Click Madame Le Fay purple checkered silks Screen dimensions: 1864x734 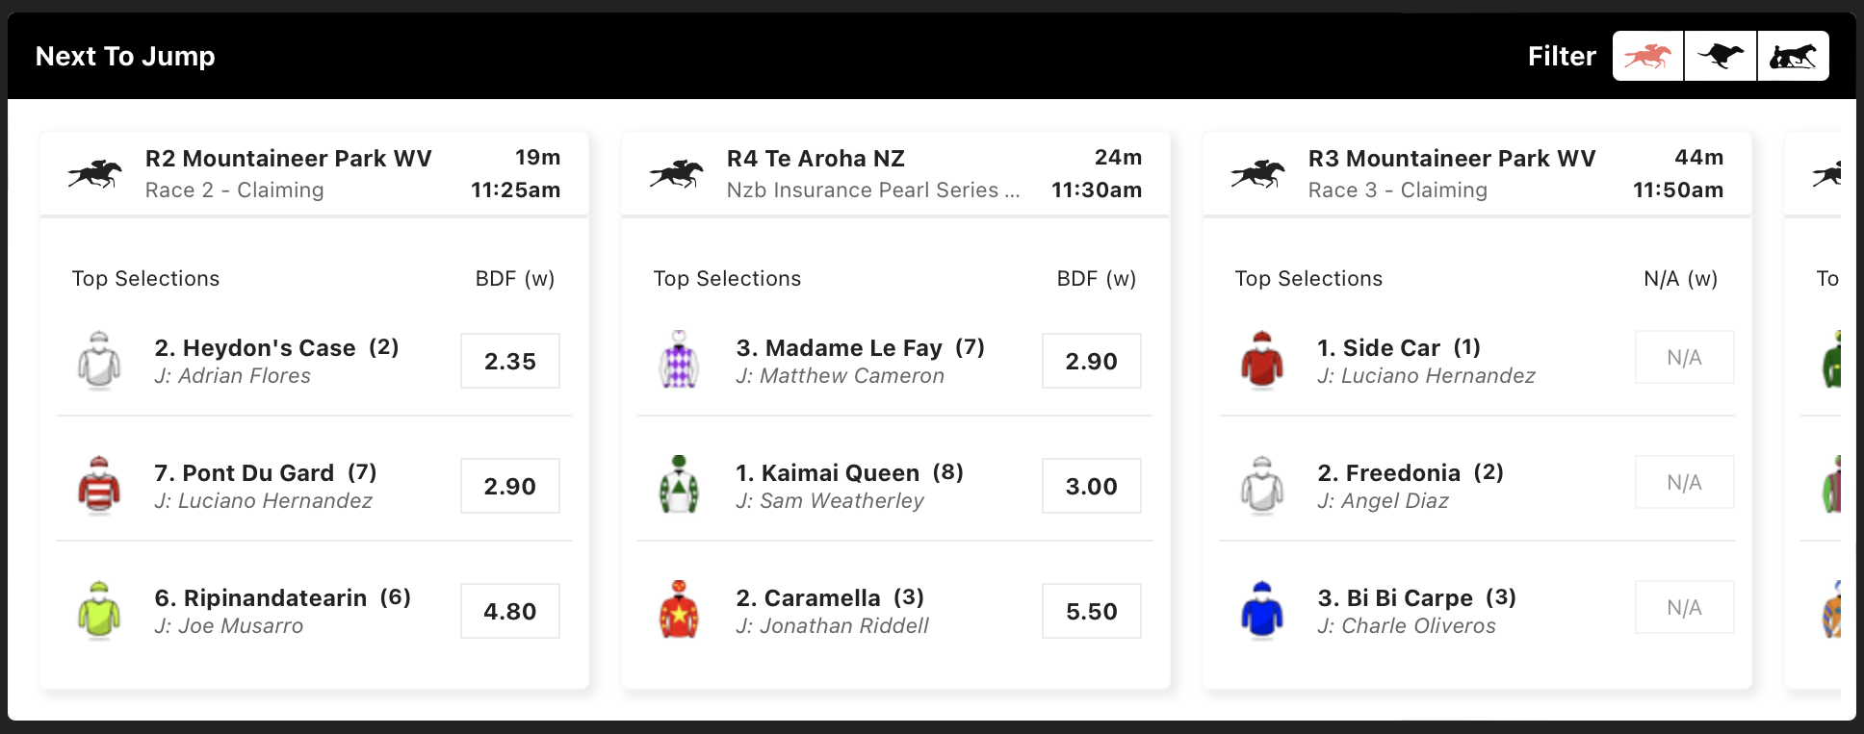679,361
